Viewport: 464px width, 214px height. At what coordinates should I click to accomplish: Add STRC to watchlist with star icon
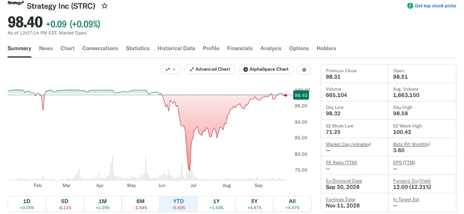[104, 6]
